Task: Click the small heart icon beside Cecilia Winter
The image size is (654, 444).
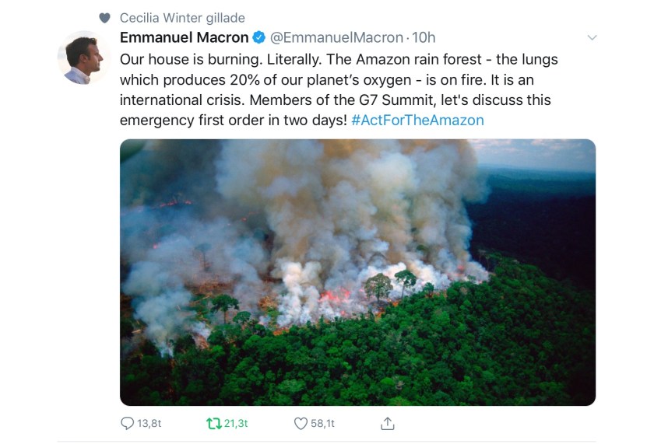Action: pyautogui.click(x=105, y=18)
